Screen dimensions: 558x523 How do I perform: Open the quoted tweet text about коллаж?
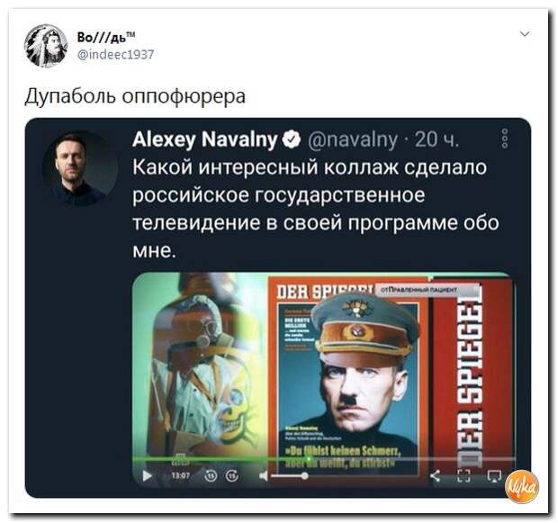(316, 209)
